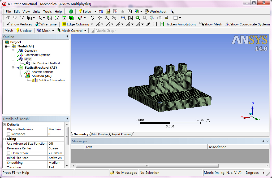Open the Units menu
272x178 pixels.
(36, 11)
